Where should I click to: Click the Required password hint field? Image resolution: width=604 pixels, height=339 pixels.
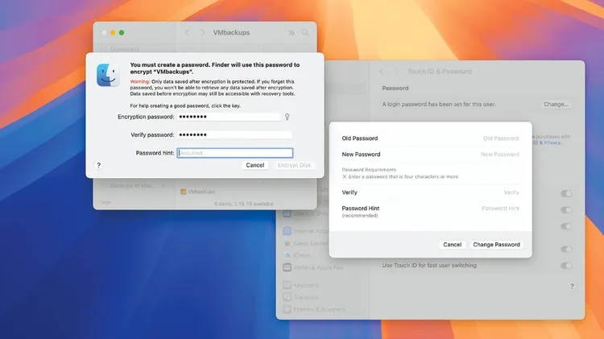[x=234, y=152]
